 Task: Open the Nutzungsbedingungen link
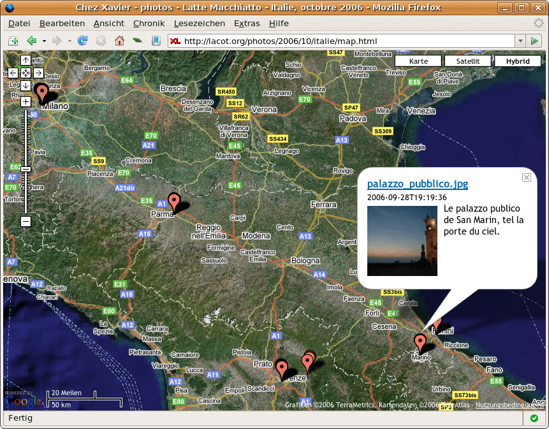coord(509,405)
